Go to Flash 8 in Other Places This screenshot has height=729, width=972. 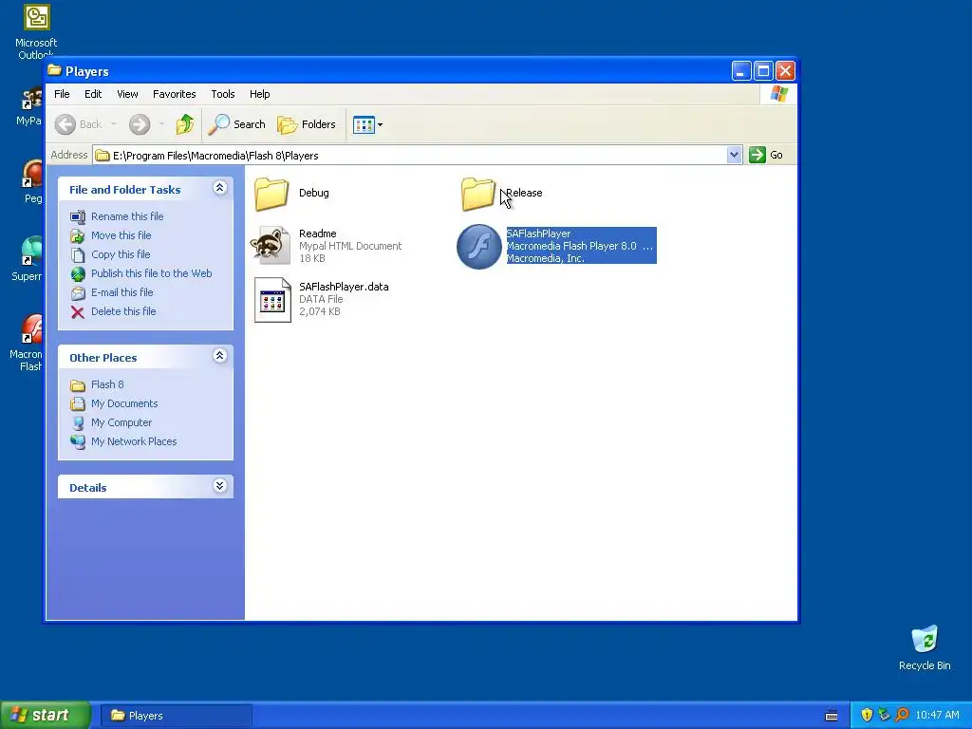[107, 385]
